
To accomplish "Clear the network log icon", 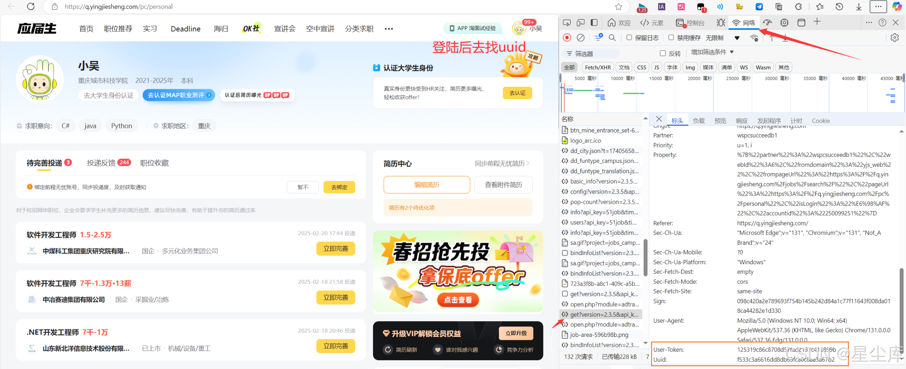I will [581, 37].
